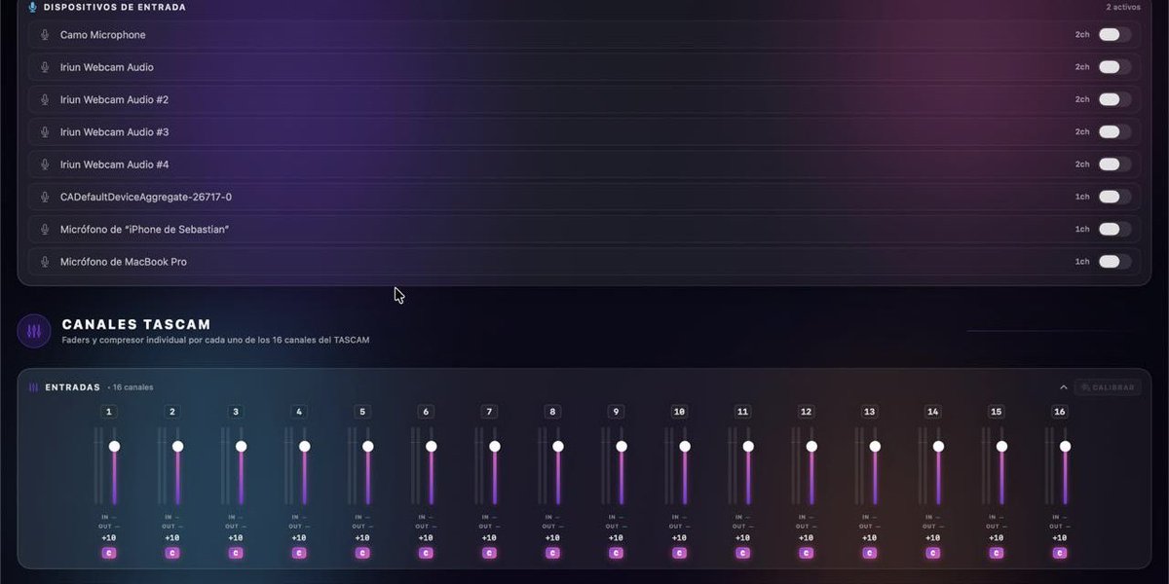1169x584 pixels.
Task: Toggle compressor C badge on channel 4
Action: 299,553
